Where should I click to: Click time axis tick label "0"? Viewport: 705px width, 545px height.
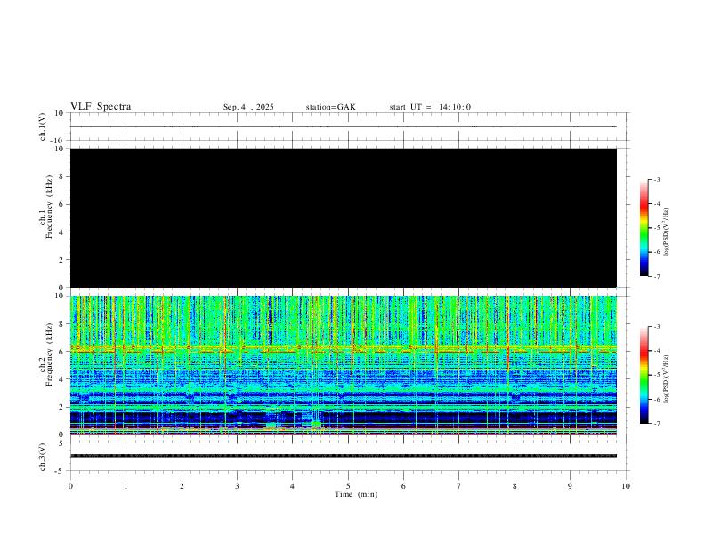pyautogui.click(x=70, y=486)
